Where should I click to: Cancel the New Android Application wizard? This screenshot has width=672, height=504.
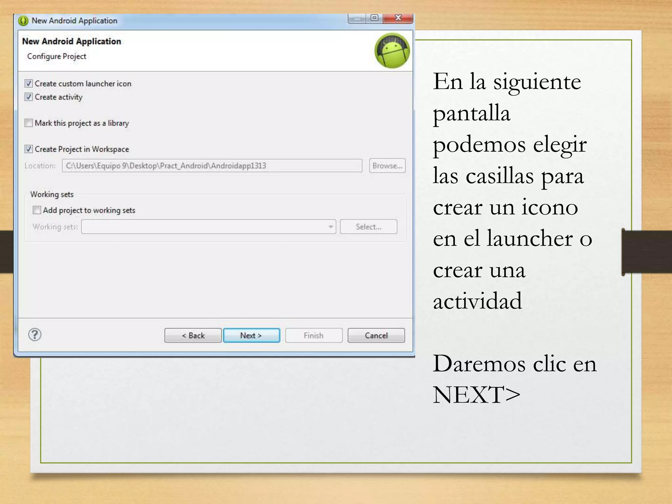click(376, 335)
